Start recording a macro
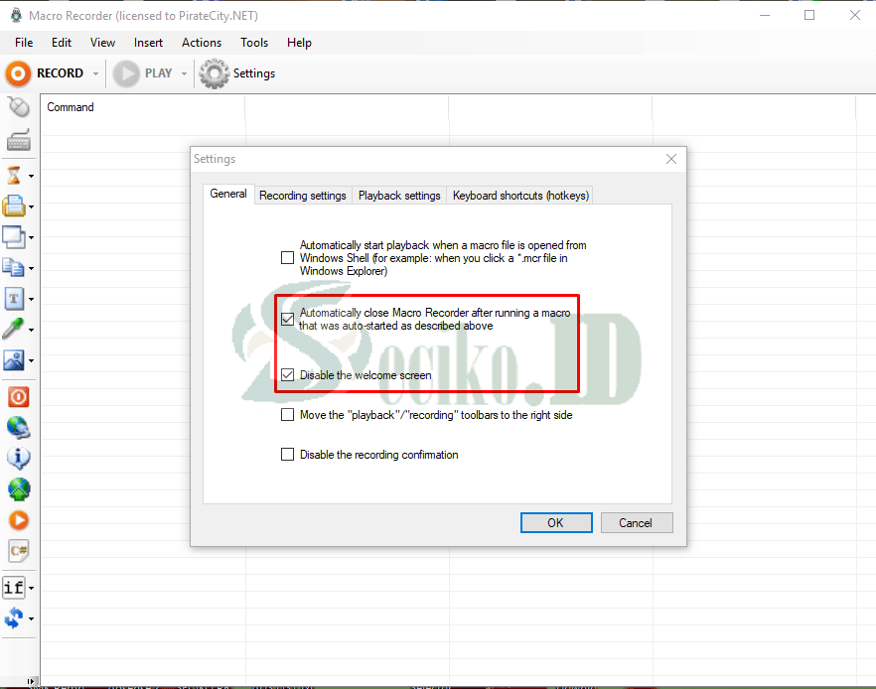Image resolution: width=876 pixels, height=689 pixels. [45, 72]
